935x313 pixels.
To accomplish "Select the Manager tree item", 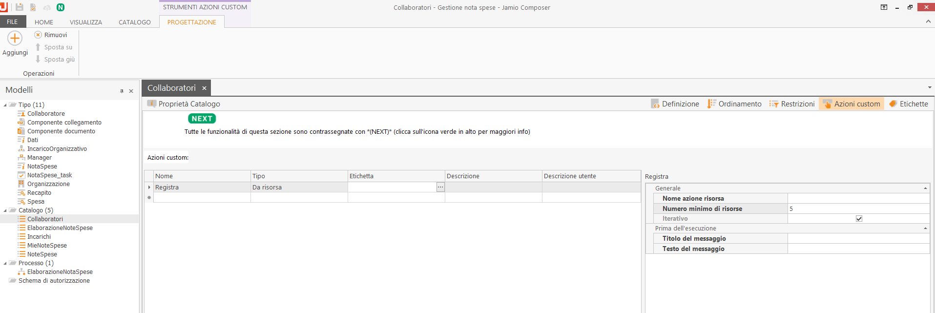I will click(39, 158).
